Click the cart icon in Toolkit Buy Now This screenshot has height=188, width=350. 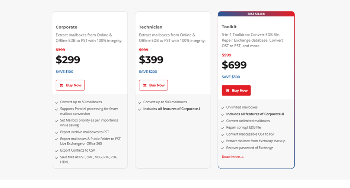(227, 90)
